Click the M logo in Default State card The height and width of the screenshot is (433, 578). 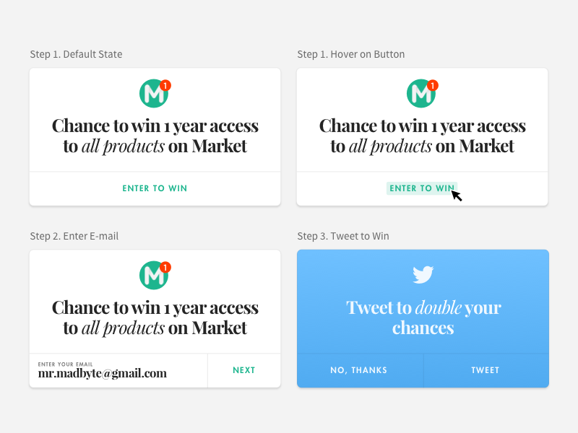click(x=153, y=95)
